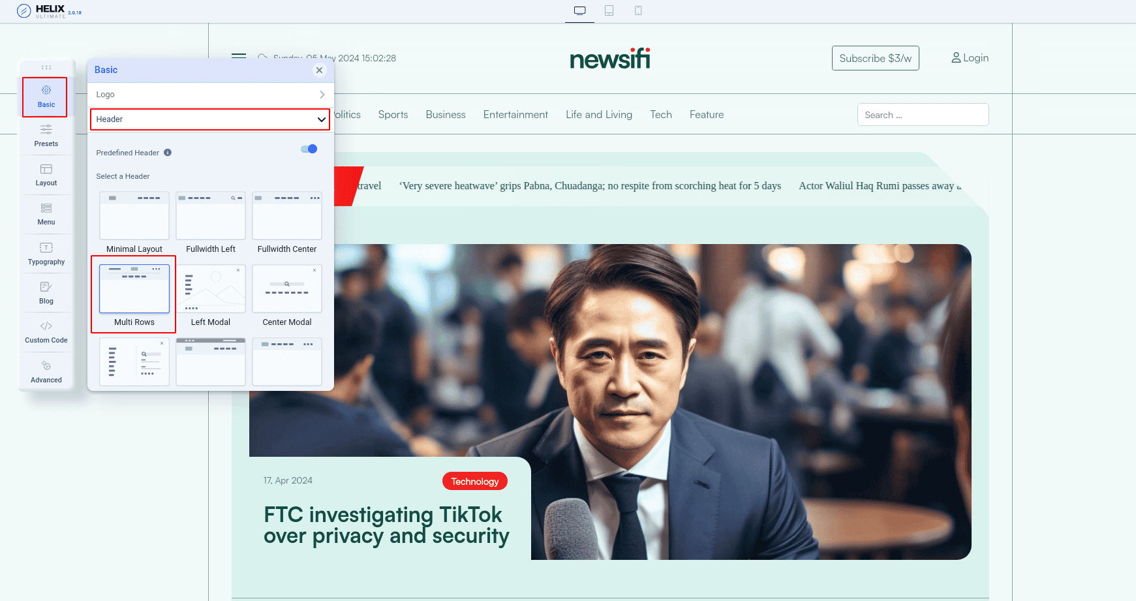
Task: Click the Search input field
Action: pos(923,115)
